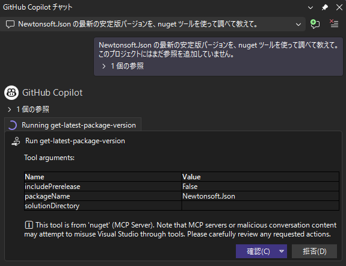Click the clear threads list icon
The image size is (346, 266).
tap(334, 24)
